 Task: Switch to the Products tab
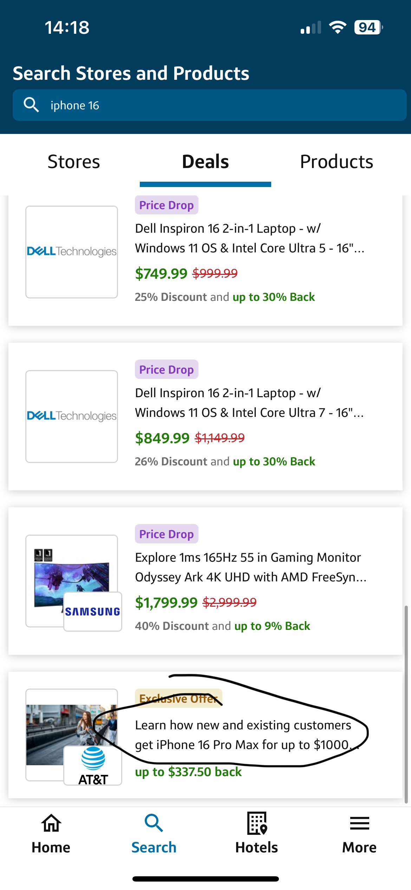pyautogui.click(x=337, y=162)
